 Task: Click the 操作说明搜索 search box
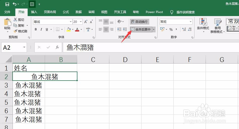coord(186,12)
